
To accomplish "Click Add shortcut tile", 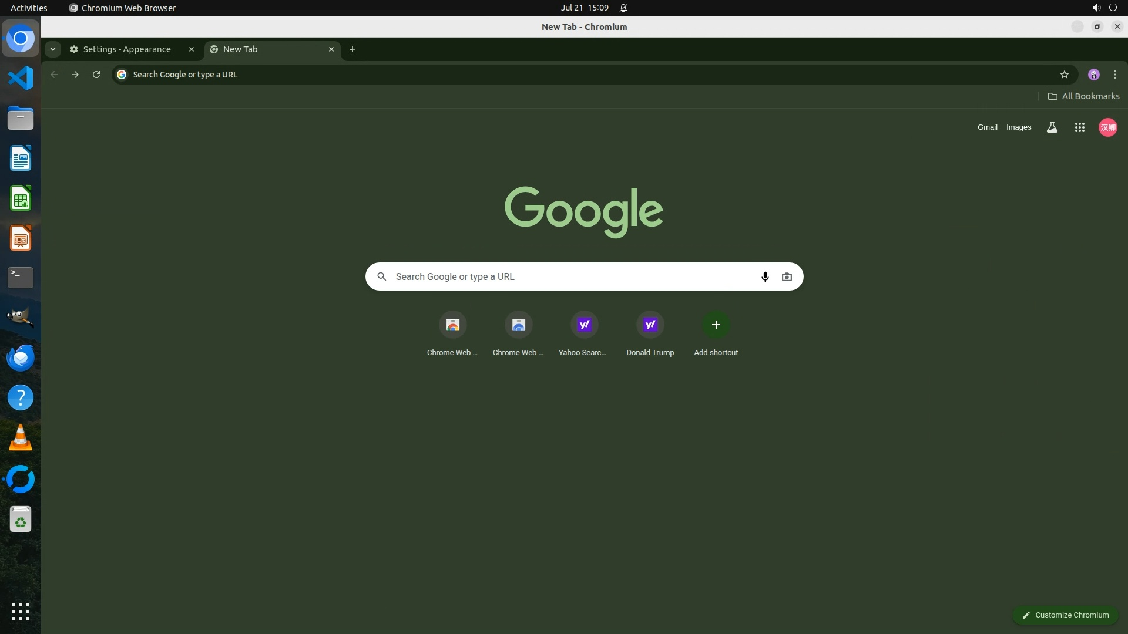I will click(x=716, y=325).
